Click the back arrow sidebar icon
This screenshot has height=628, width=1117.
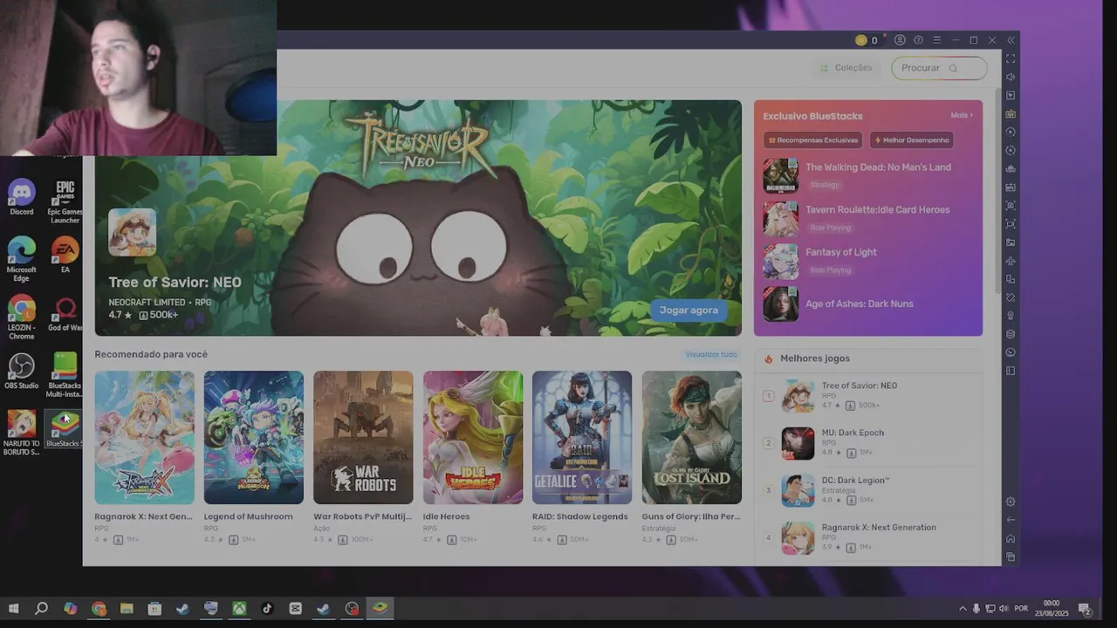pyautogui.click(x=1011, y=520)
